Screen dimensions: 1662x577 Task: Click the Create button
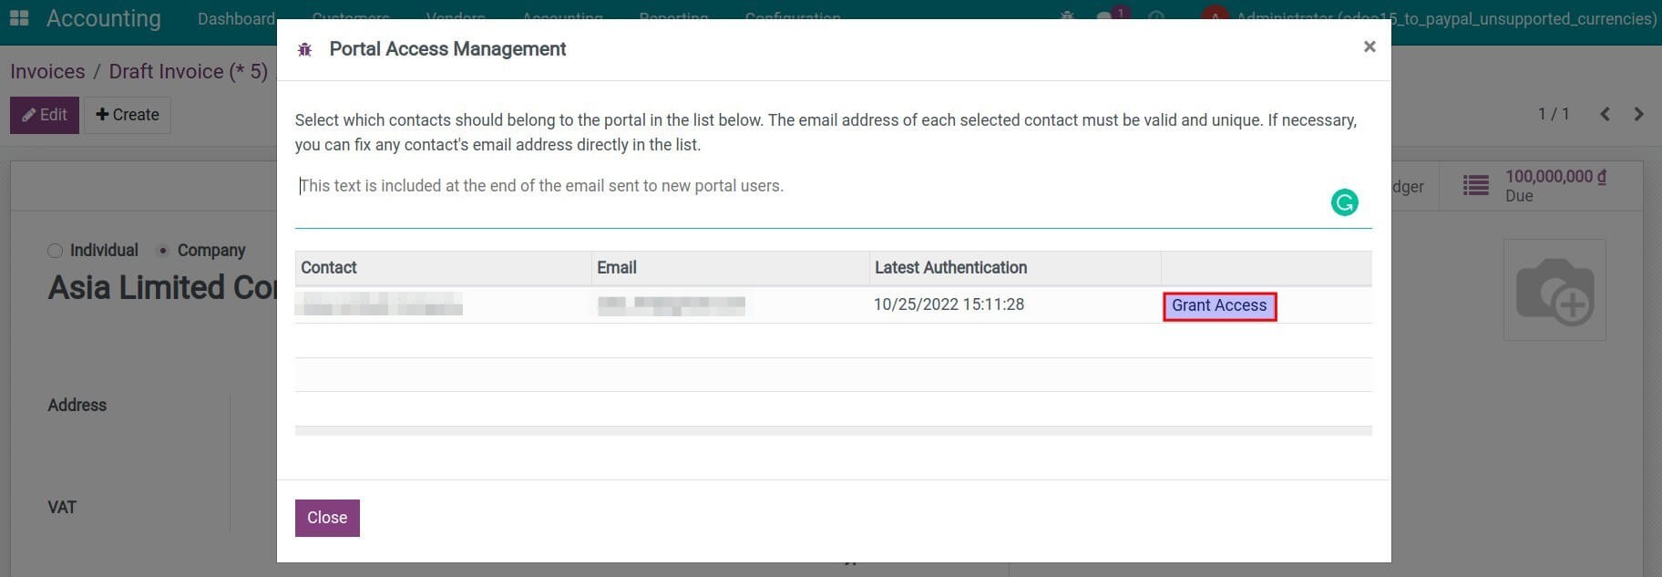127,115
